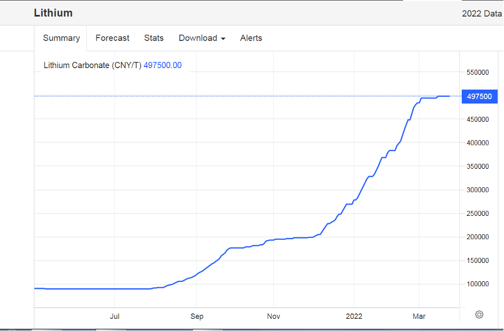Click the 250000 y-axis label
The width and height of the screenshot is (504, 331).
click(478, 214)
